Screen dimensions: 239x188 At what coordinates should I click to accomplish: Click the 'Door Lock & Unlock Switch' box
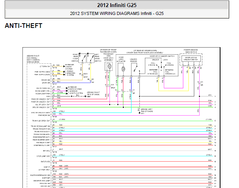[191, 59]
